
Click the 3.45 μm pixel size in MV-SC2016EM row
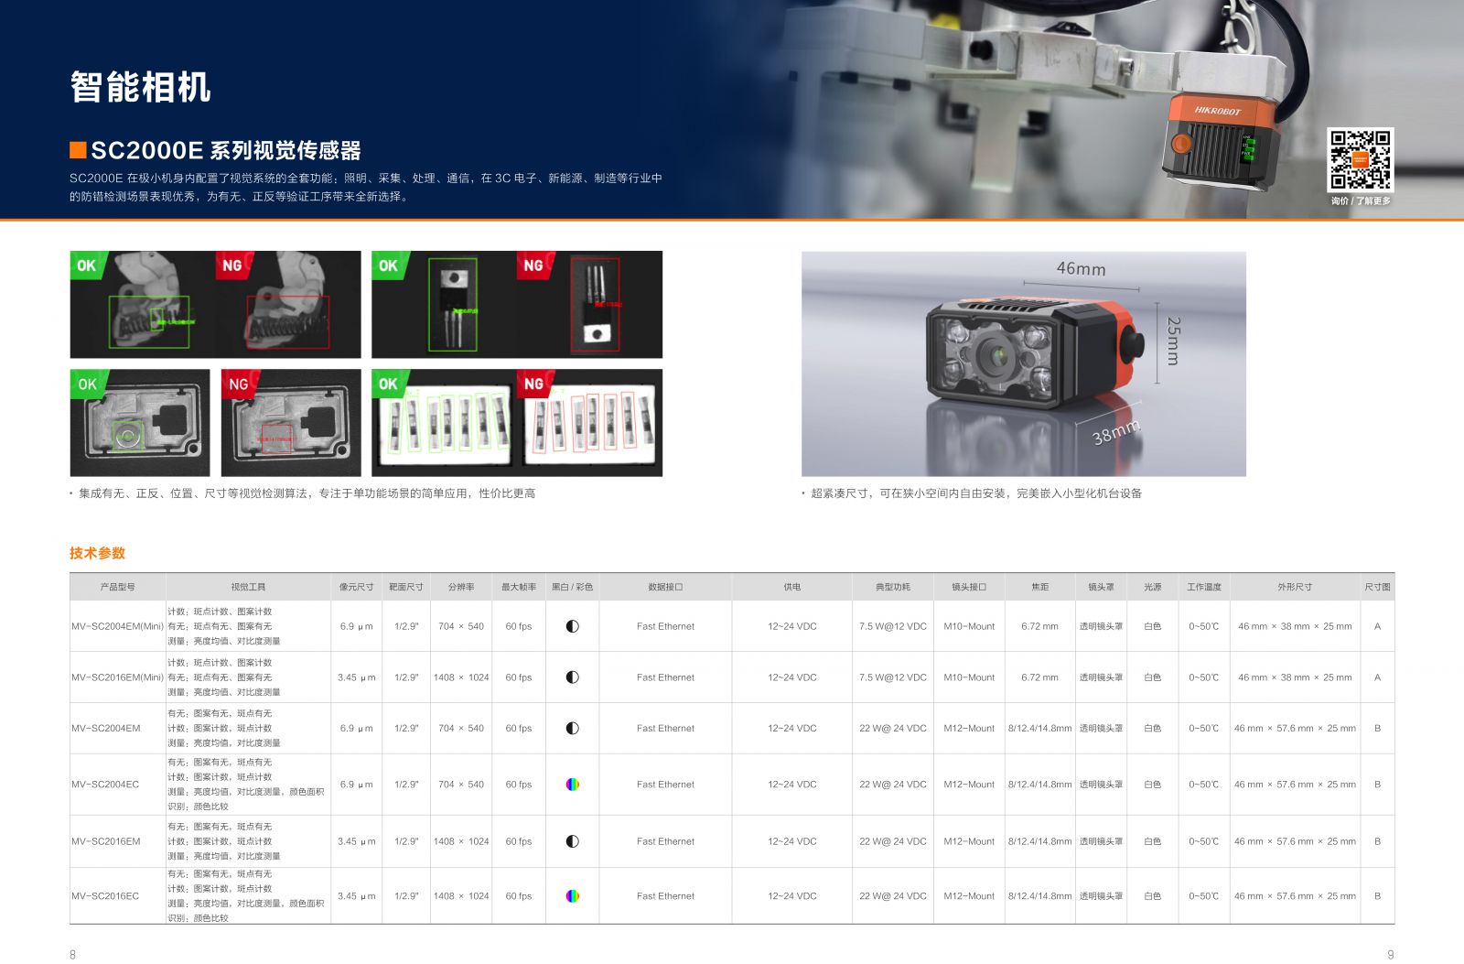tap(357, 841)
